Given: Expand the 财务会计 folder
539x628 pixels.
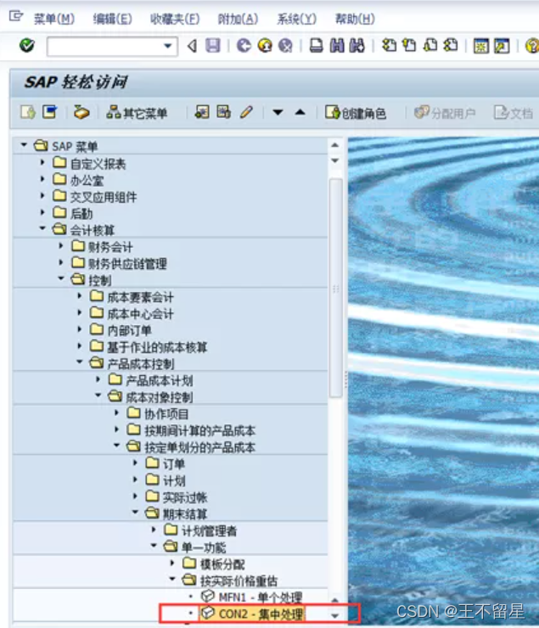Looking at the screenshot, I should 61,245.
